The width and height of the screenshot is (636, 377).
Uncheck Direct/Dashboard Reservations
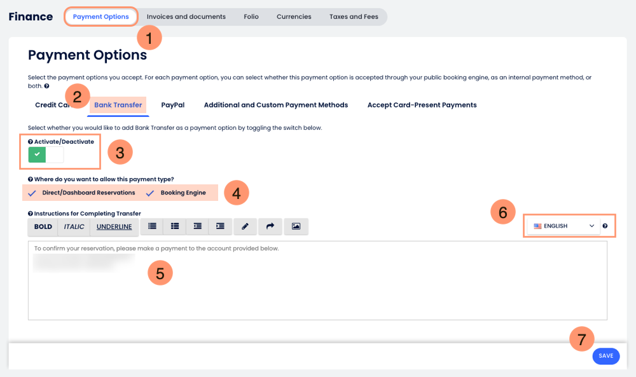pyautogui.click(x=32, y=193)
